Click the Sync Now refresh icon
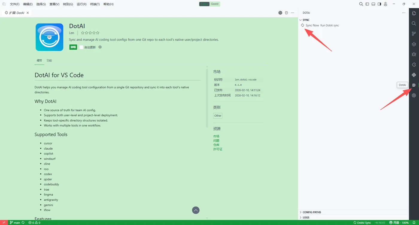Screen dimensions: 419x225 pos(303,25)
